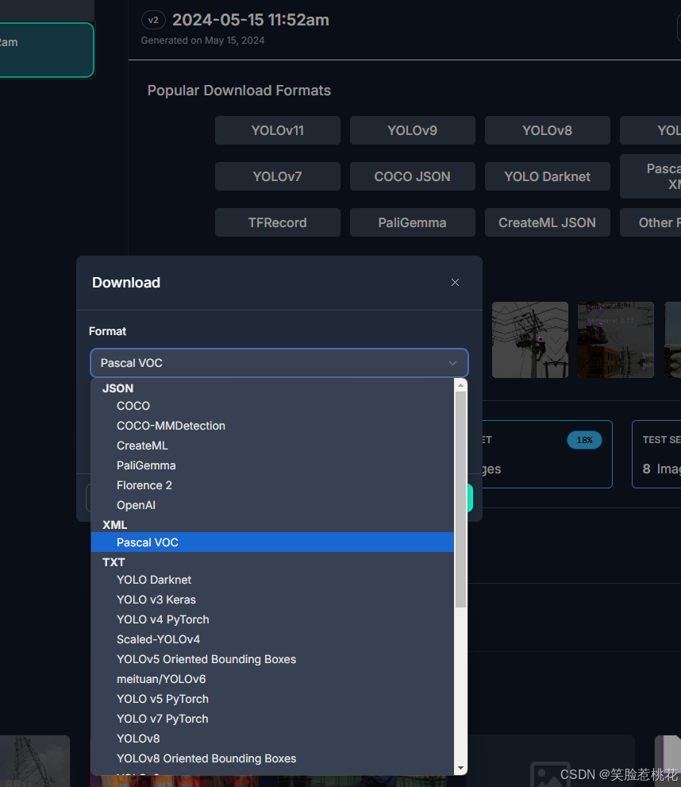
Task: Pick YOLO v4 PyTorch format
Action: [272, 619]
